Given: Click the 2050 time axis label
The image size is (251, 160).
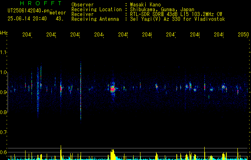Looking at the screenshot, I should [243, 34].
